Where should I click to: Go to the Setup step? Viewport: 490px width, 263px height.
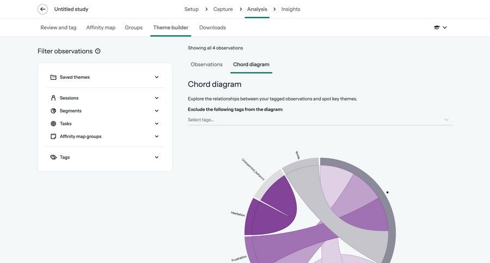coord(191,9)
